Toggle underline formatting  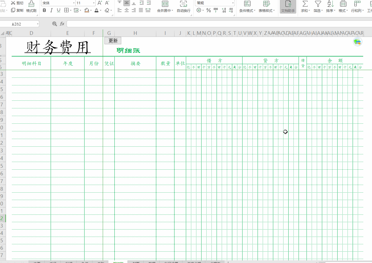click(x=58, y=10)
